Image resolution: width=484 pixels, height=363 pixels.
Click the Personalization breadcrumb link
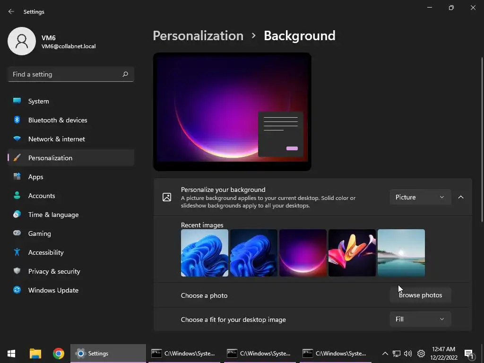click(x=198, y=35)
